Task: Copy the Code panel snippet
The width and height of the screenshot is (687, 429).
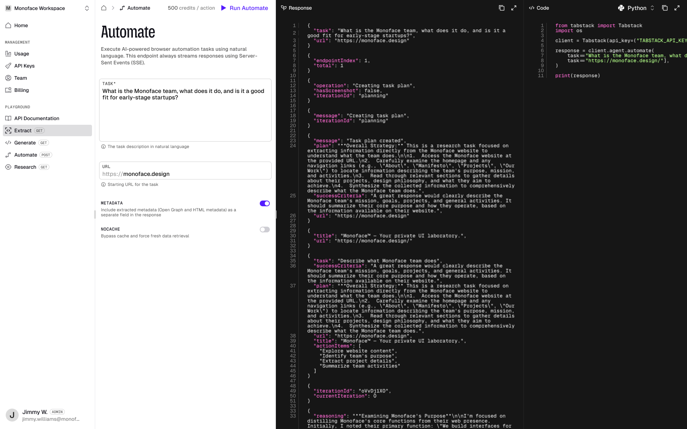Action: (x=665, y=8)
